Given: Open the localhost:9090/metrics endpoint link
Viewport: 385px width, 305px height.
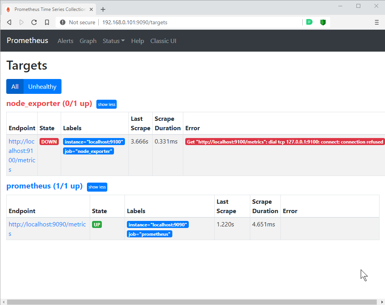Looking at the screenshot, I should click(x=47, y=229).
